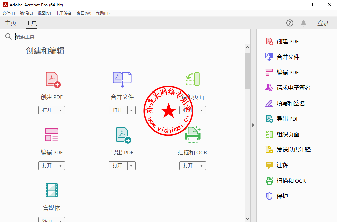Viewport: 337px width, 222px height.
Task: Open the 视图(V) menu
Action: [44, 13]
